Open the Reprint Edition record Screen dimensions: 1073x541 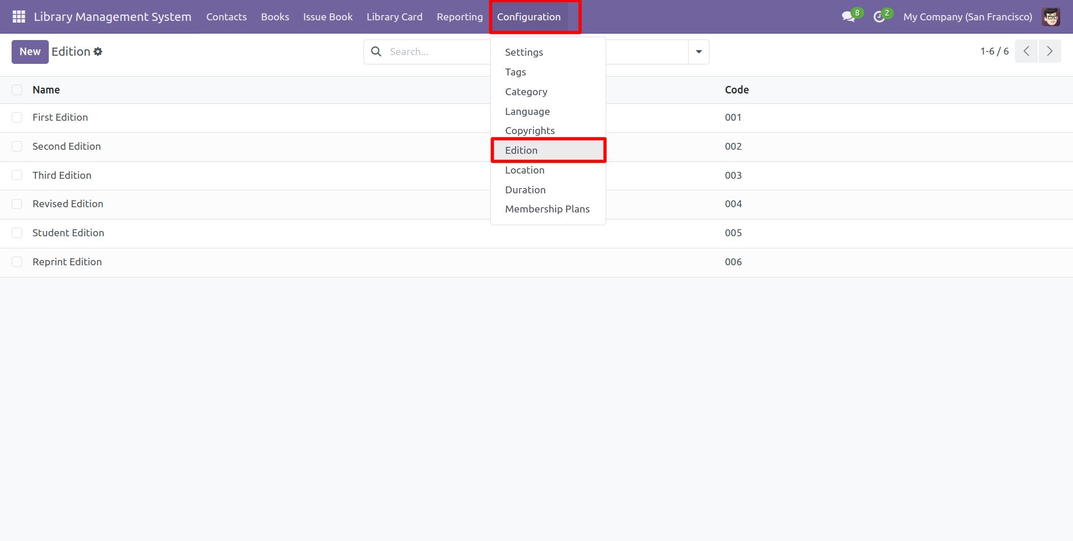pyautogui.click(x=67, y=262)
